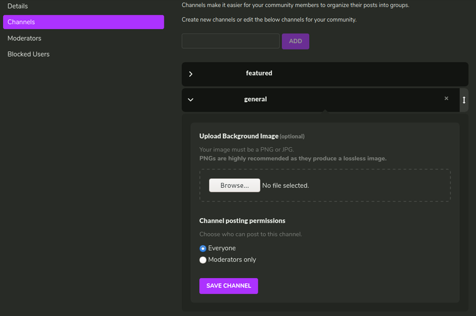The width and height of the screenshot is (476, 316).
Task: Focus the new channel name field
Action: tap(230, 41)
